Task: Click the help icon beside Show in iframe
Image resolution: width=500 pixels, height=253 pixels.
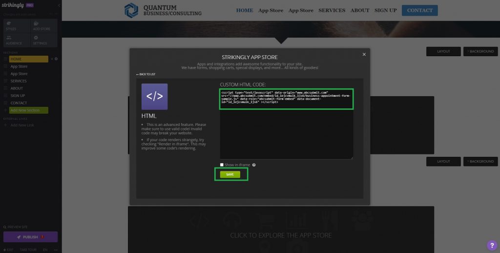Action: pyautogui.click(x=254, y=165)
